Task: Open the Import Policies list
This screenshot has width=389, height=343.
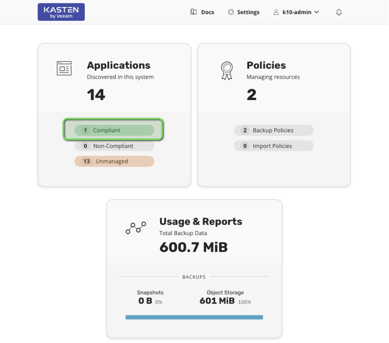Action: tap(274, 146)
